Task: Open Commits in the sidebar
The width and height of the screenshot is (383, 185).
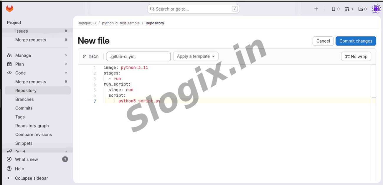Action: 24,108
